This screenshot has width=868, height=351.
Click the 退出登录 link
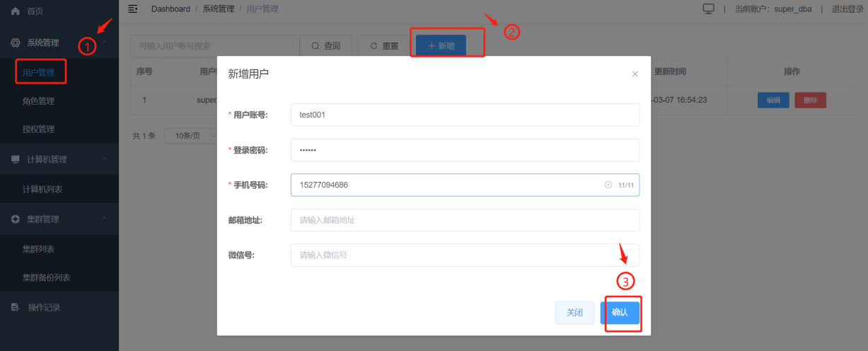click(847, 9)
